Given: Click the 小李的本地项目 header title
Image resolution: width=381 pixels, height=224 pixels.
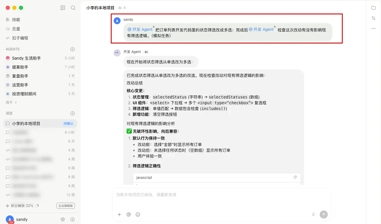Looking at the screenshot, I should tap(100, 8).
